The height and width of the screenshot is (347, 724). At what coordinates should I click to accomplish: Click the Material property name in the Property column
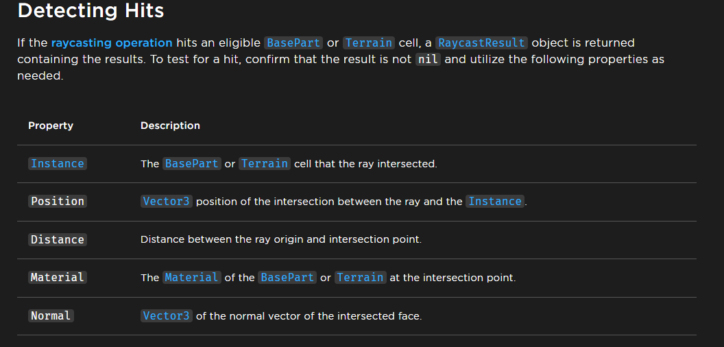coord(58,278)
